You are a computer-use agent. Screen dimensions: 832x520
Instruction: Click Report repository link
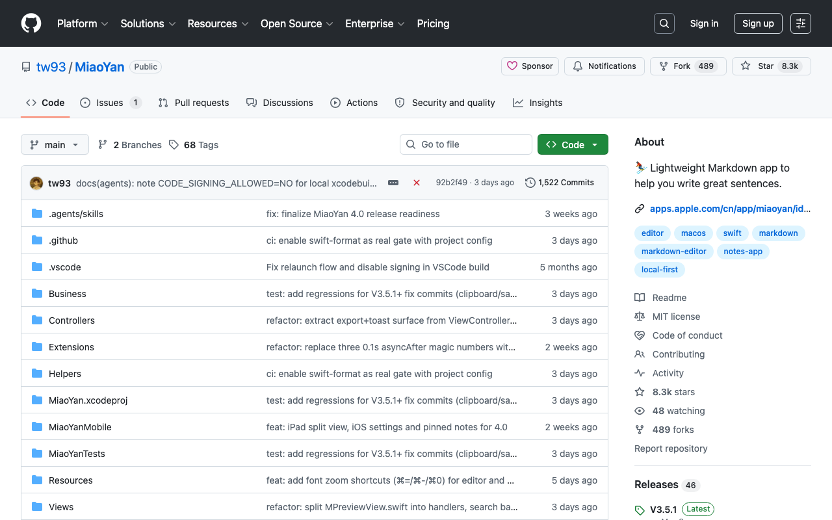671,448
